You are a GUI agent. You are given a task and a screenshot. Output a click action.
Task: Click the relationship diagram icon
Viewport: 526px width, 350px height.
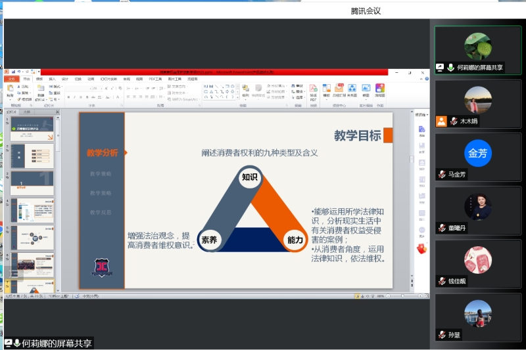tap(352, 90)
